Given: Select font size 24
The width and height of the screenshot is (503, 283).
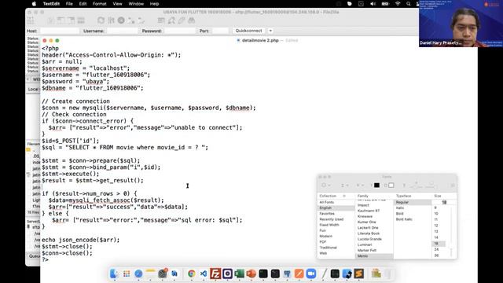Looking at the screenshot, I should [436, 249].
